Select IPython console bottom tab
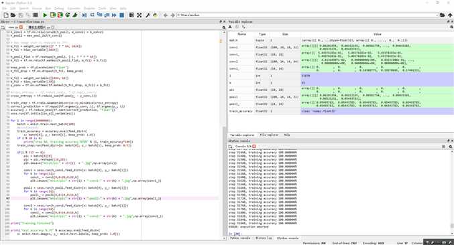454x245 pixels. pyautogui.click(x=288, y=238)
